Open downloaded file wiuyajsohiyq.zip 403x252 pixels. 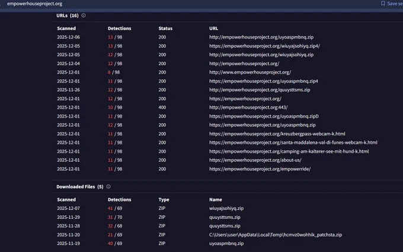(x=226, y=208)
